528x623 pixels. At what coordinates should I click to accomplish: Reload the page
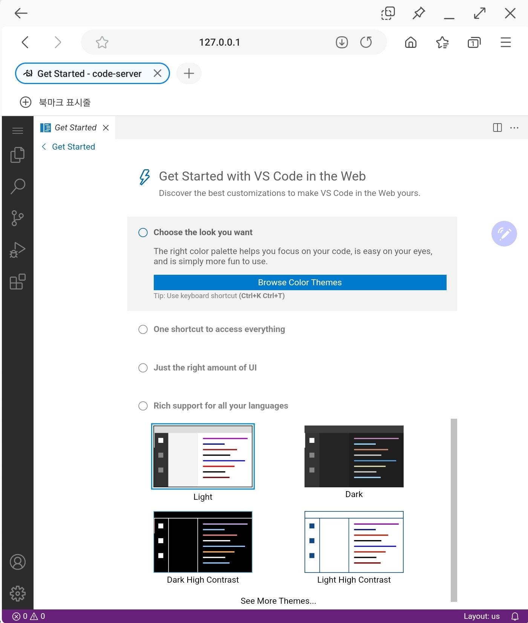[366, 42]
